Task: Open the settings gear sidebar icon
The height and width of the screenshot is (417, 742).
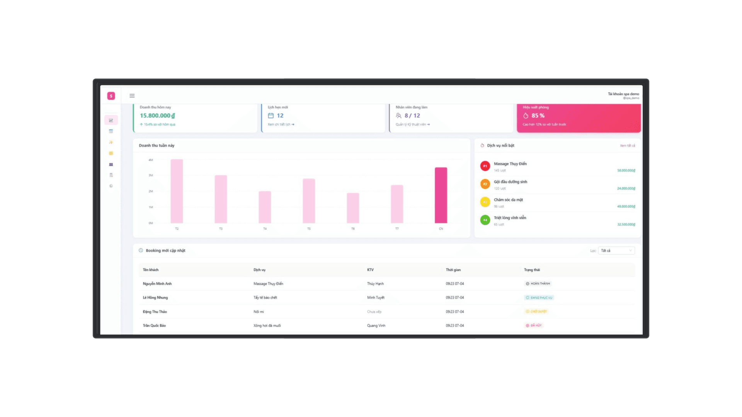Action: click(111, 186)
